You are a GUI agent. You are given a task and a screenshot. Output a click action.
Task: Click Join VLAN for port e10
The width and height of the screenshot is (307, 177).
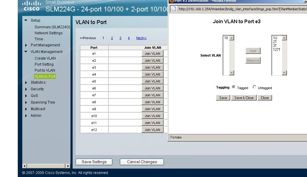[152, 116]
